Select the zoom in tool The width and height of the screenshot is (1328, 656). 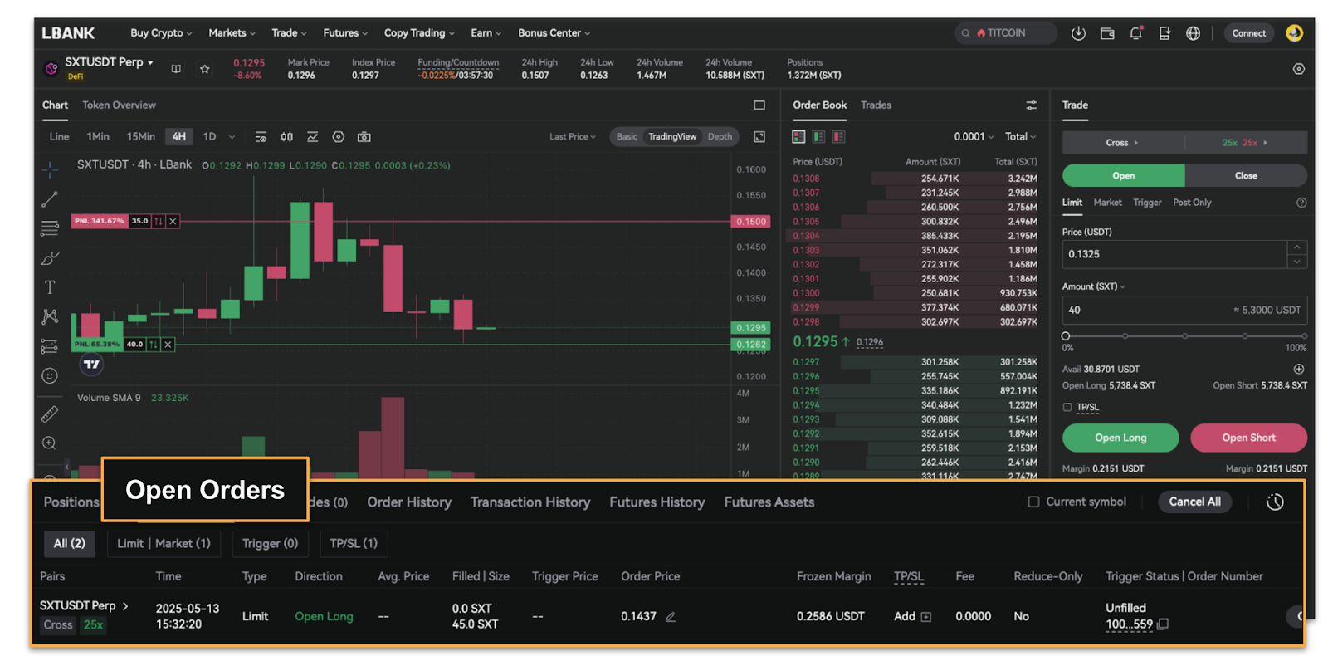[50, 443]
